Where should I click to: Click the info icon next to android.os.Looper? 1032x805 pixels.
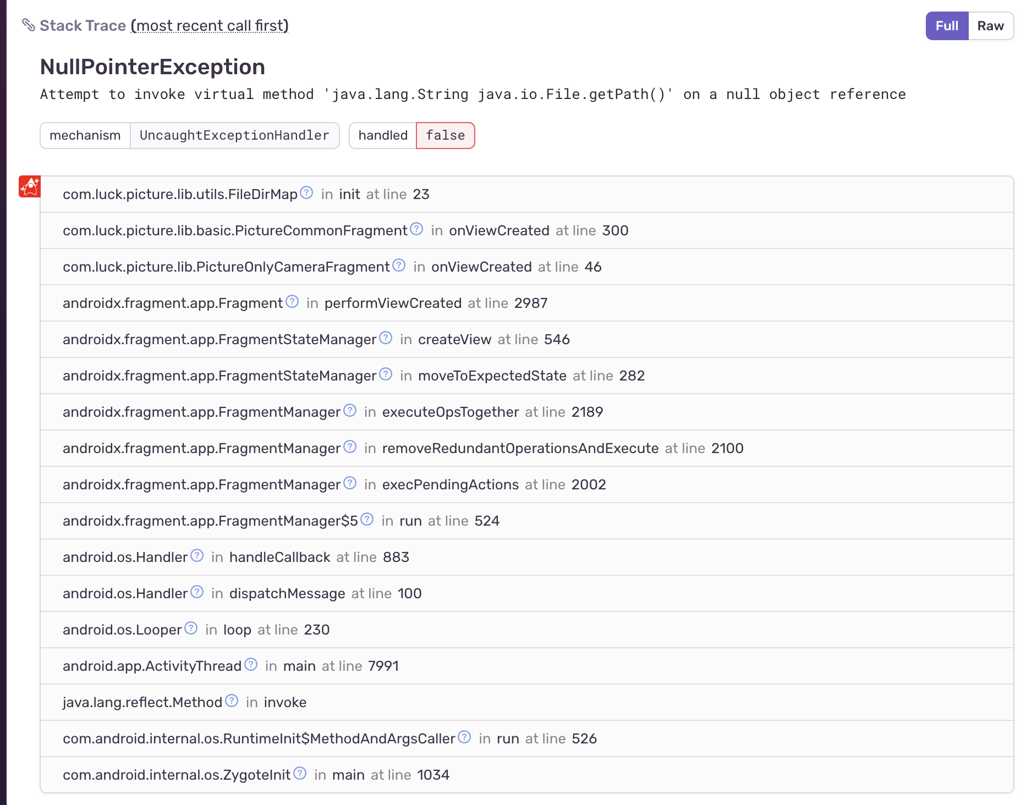[x=191, y=628]
